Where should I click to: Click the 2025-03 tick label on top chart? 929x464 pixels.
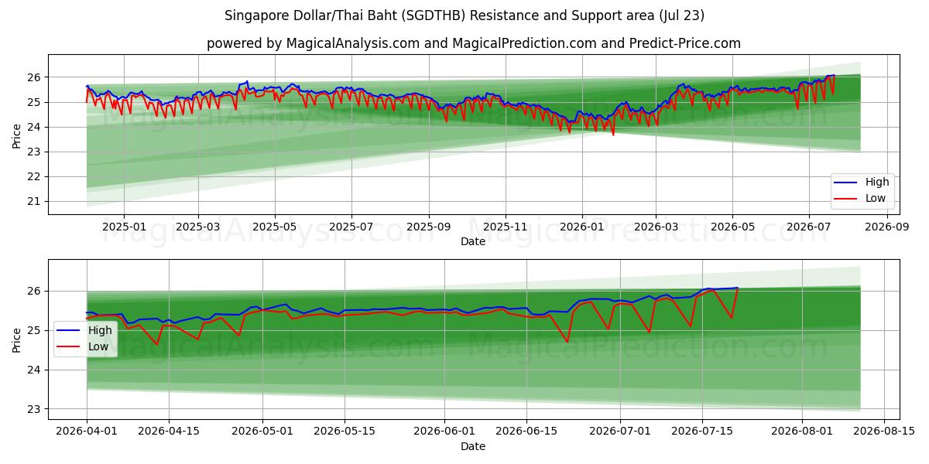point(198,227)
